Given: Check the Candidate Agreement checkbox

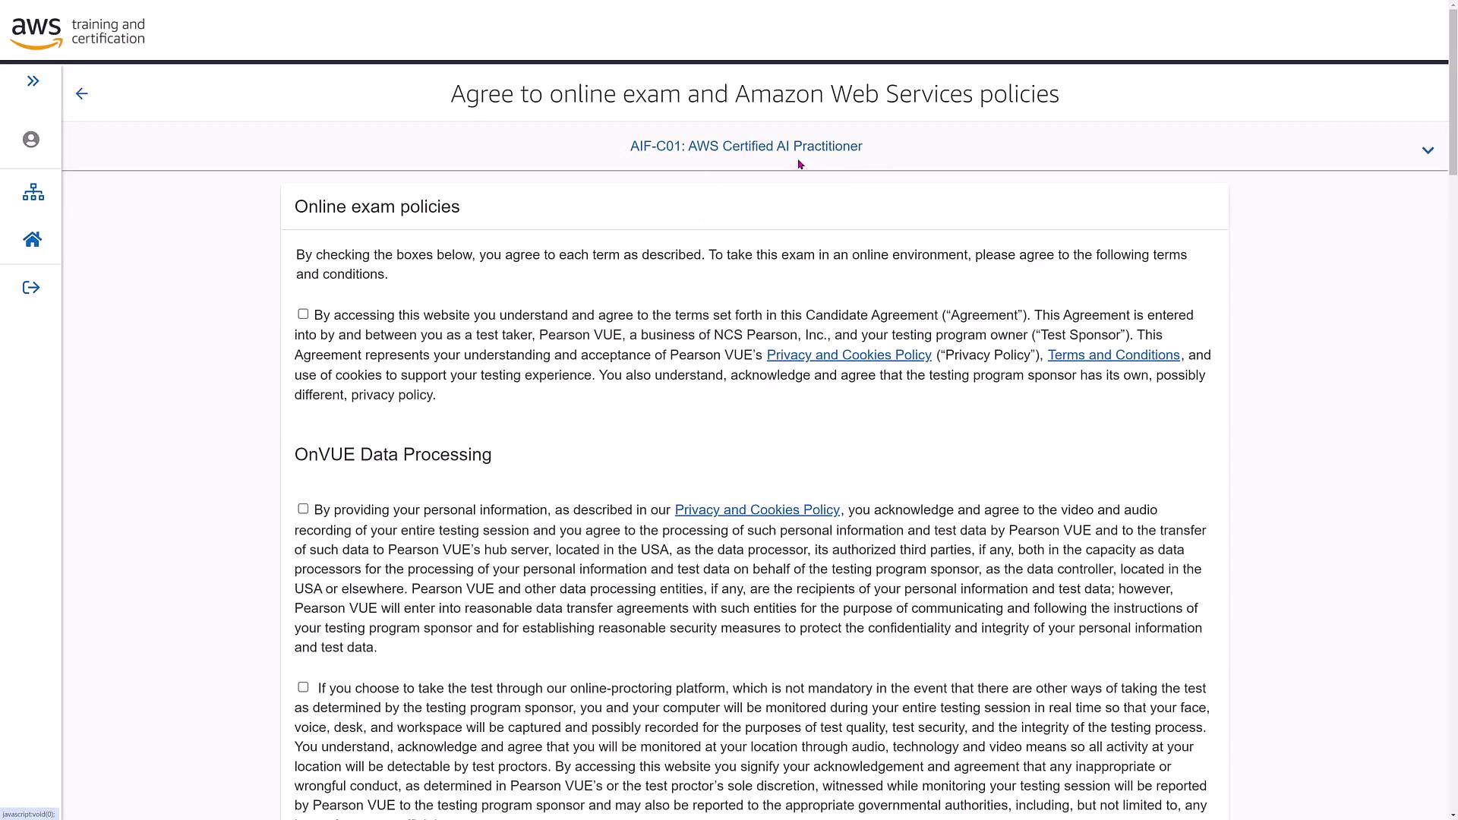Looking at the screenshot, I should click(x=303, y=314).
